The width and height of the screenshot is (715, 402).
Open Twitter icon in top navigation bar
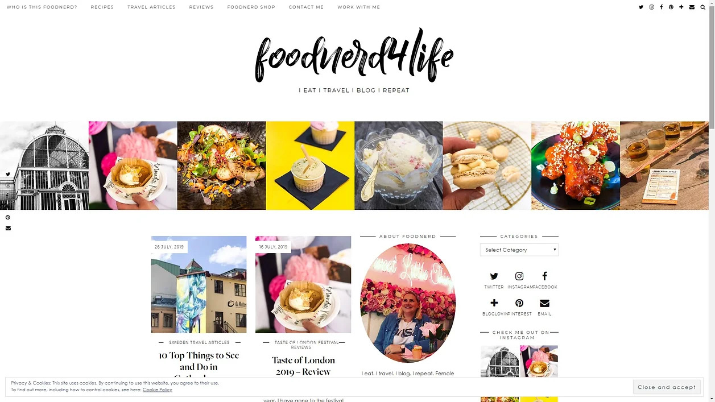pyautogui.click(x=641, y=7)
